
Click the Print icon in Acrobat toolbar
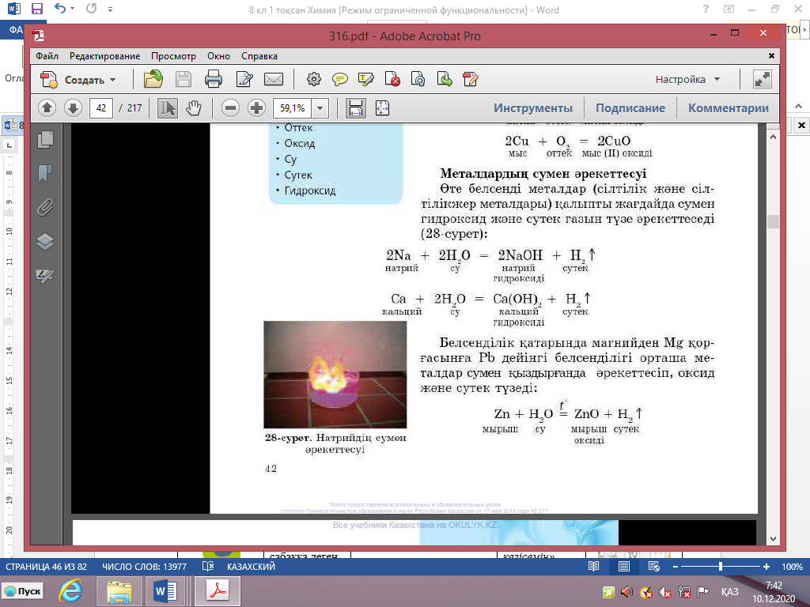pos(213,79)
